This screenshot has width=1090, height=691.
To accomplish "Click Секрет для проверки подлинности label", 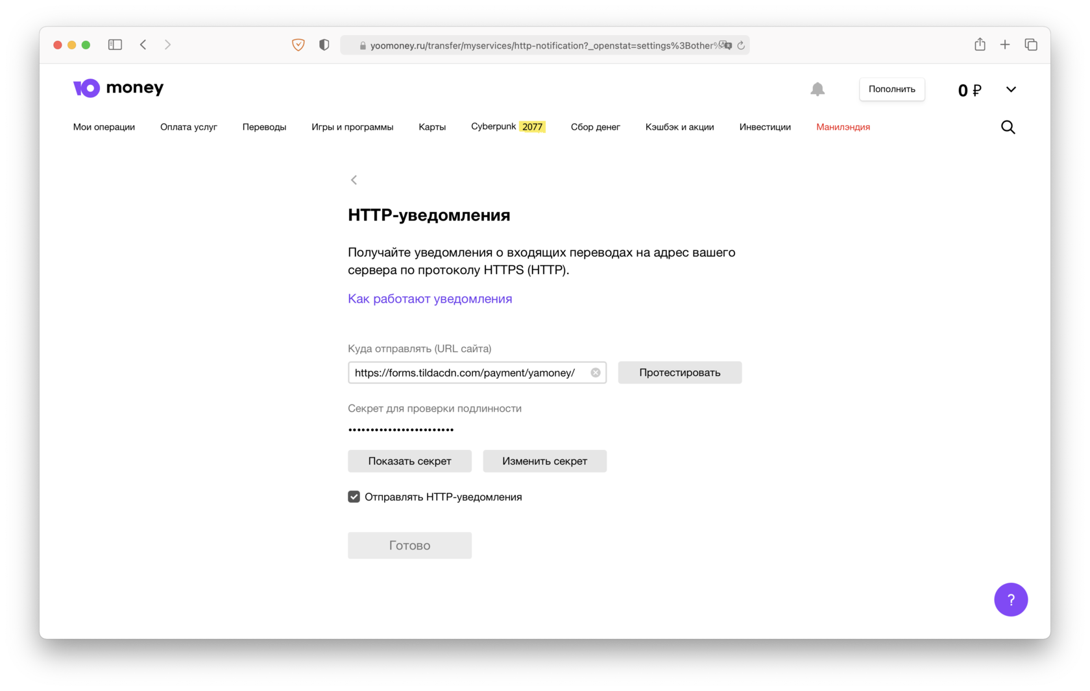I will pyautogui.click(x=435, y=408).
